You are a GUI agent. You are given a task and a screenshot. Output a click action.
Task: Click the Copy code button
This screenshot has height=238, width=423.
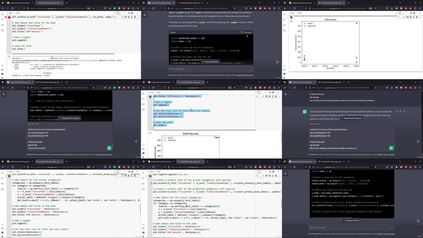[246, 33]
